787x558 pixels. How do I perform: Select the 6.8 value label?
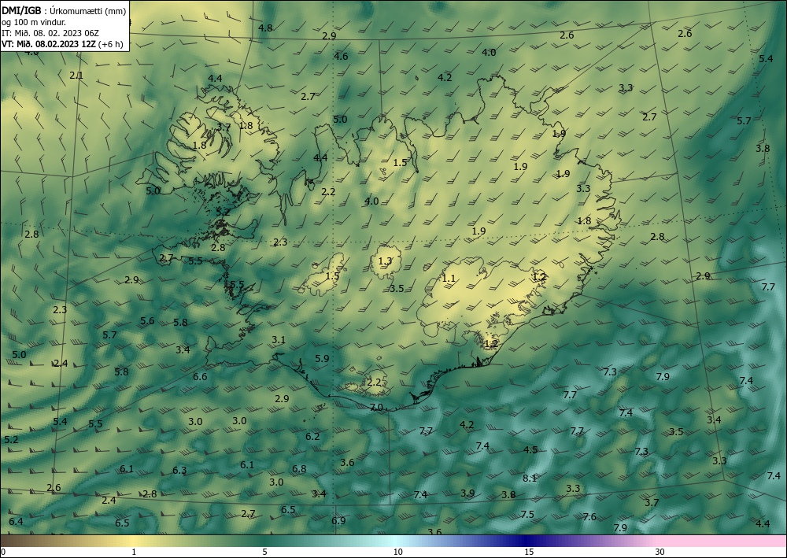[299, 469]
